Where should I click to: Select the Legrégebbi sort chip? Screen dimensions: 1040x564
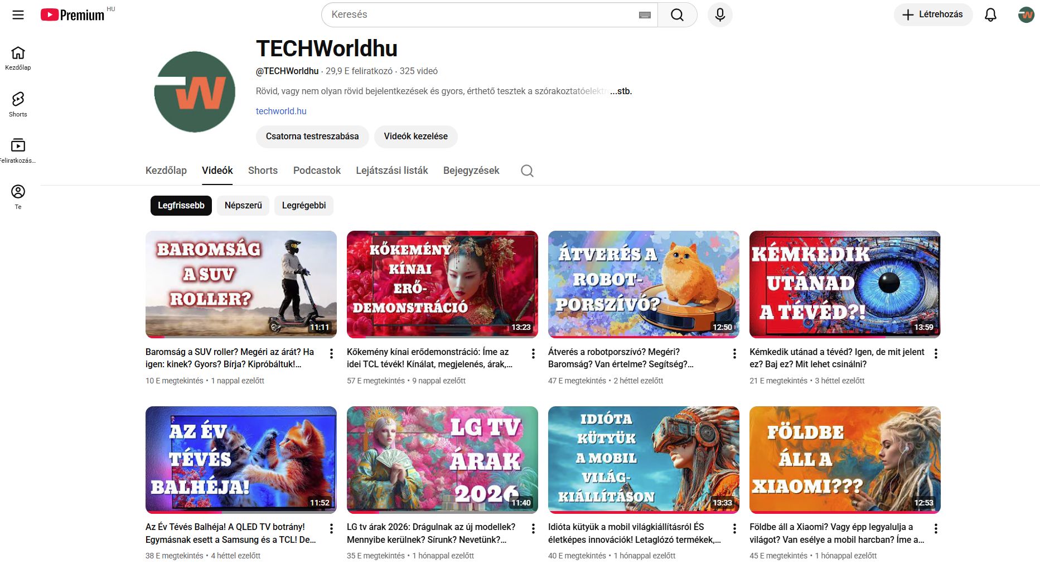304,206
